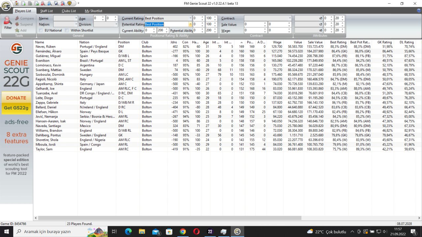This screenshot has width=422, height=237.
Task: Show hidden system tray icons
Action: [x=352, y=232]
